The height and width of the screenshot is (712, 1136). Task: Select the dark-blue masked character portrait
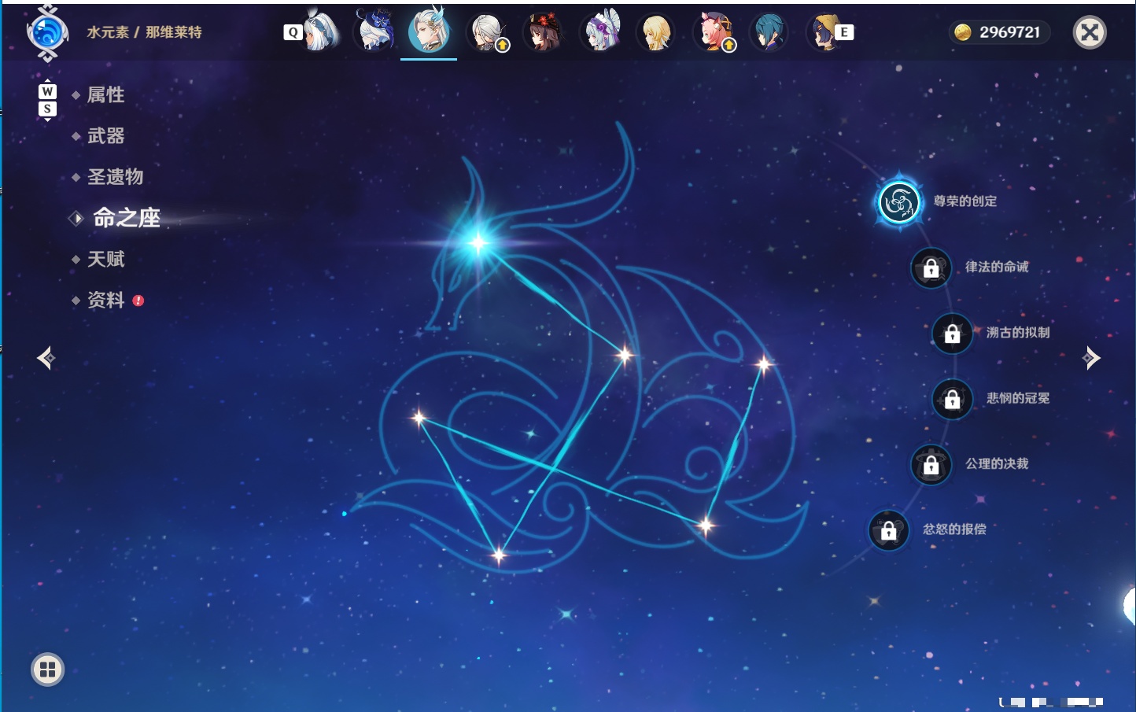(x=375, y=31)
